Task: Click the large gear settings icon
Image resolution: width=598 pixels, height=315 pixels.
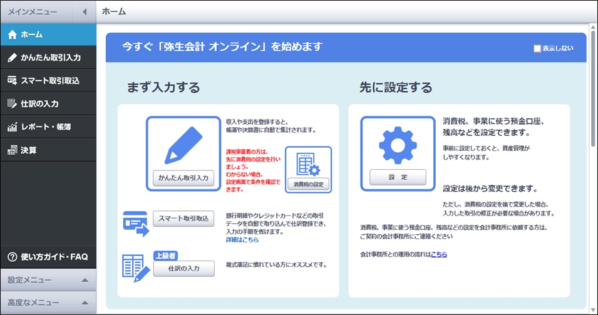Action: (398, 145)
